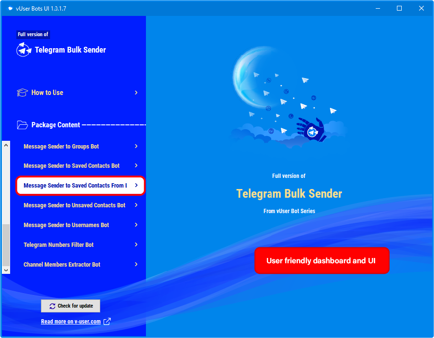The image size is (434, 338).
Task: Expand chevron for Usernames Bot row
Action: pos(136,225)
